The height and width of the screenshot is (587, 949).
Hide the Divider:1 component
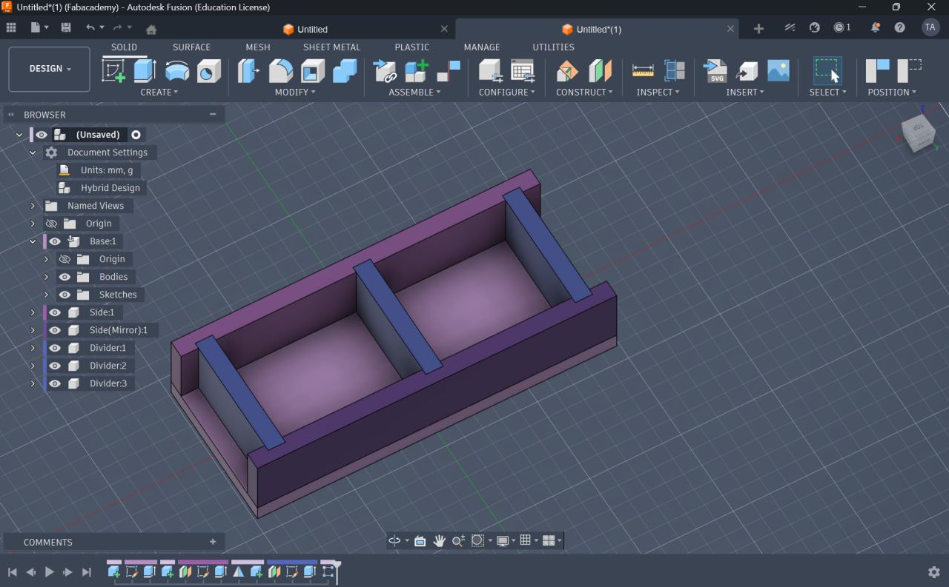55,348
